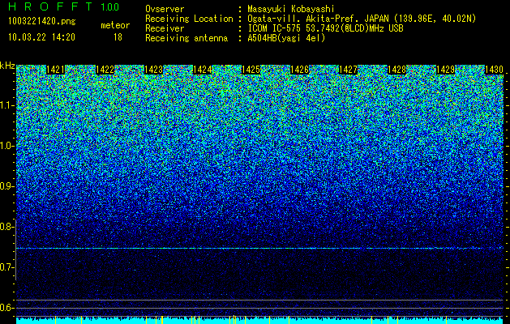Click the 1427 time marker

(x=348, y=70)
